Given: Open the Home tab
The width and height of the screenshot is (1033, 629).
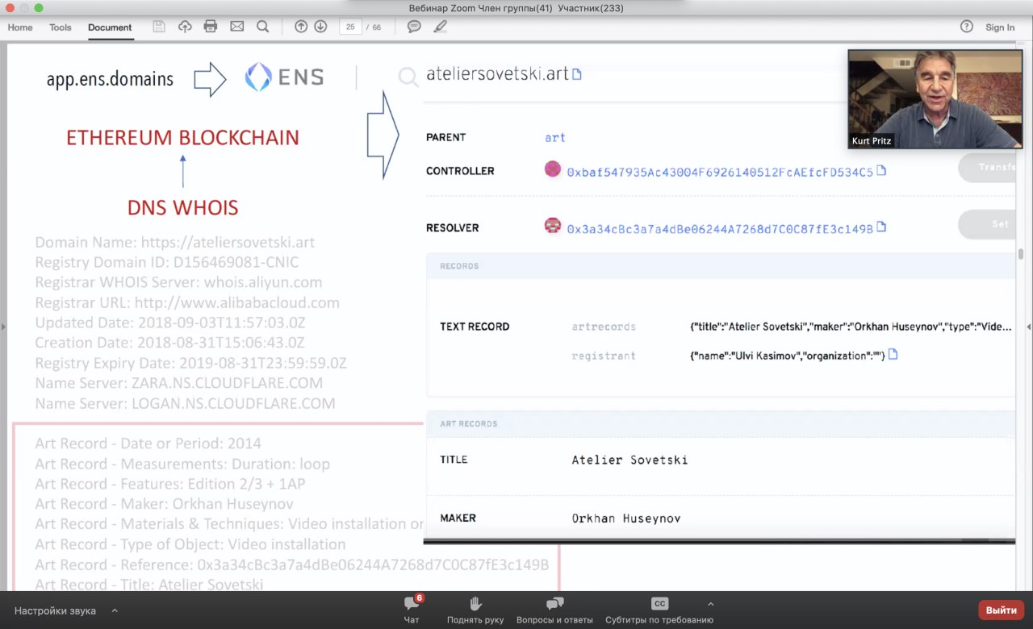Looking at the screenshot, I should tap(20, 27).
